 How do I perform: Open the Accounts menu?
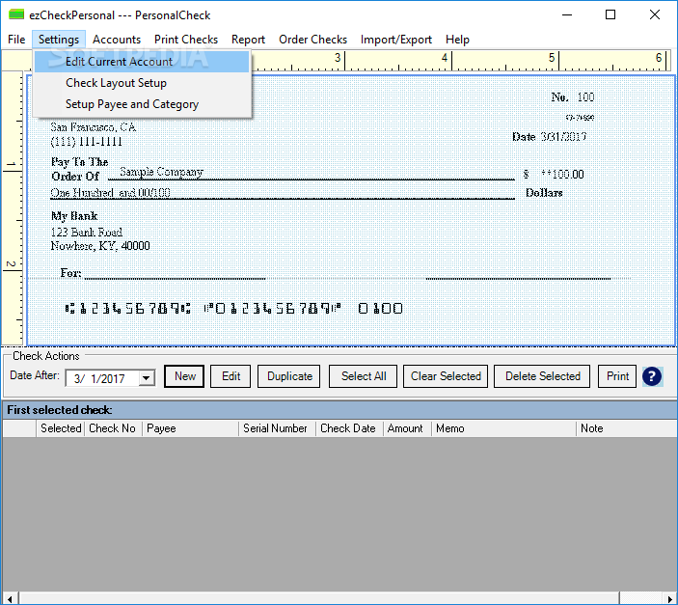(x=117, y=40)
